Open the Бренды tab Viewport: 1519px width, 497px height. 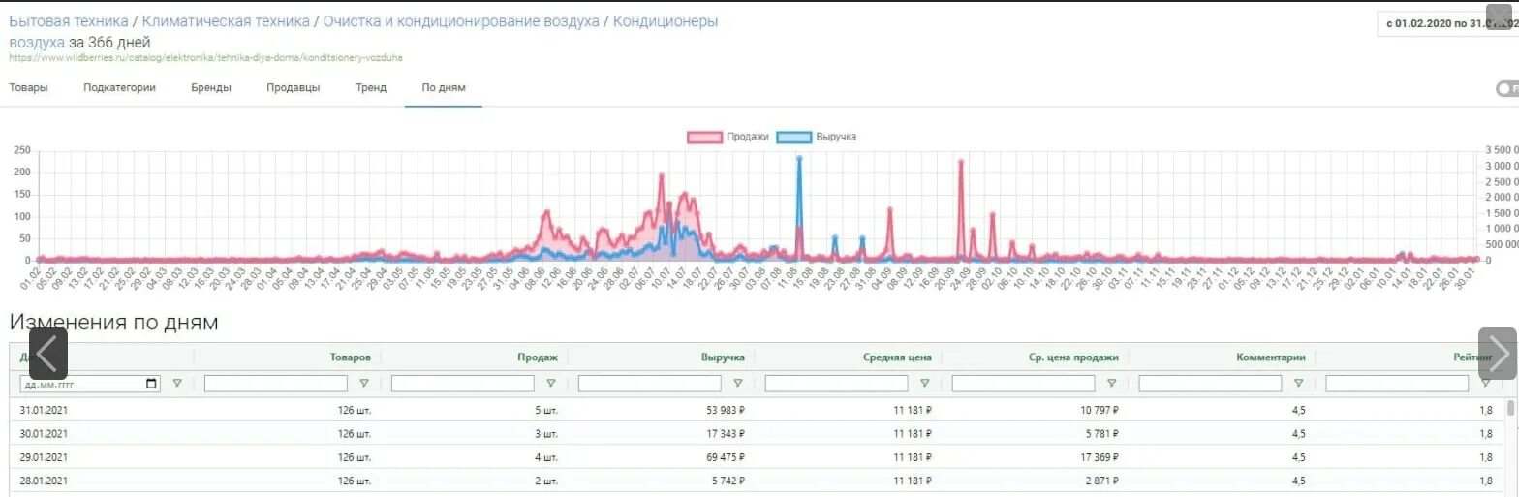point(211,87)
